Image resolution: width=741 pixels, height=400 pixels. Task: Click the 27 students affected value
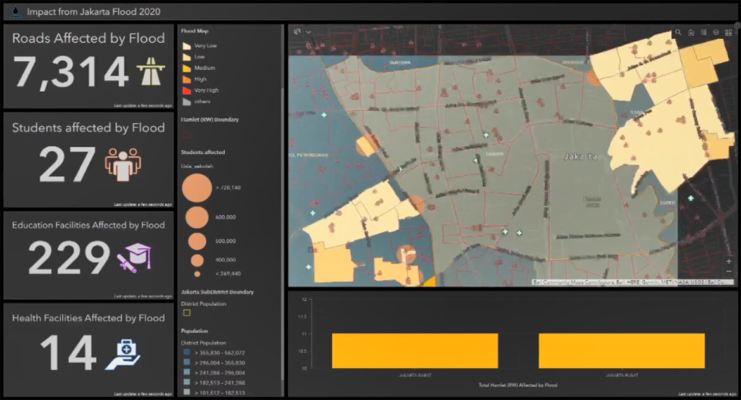[x=67, y=165]
